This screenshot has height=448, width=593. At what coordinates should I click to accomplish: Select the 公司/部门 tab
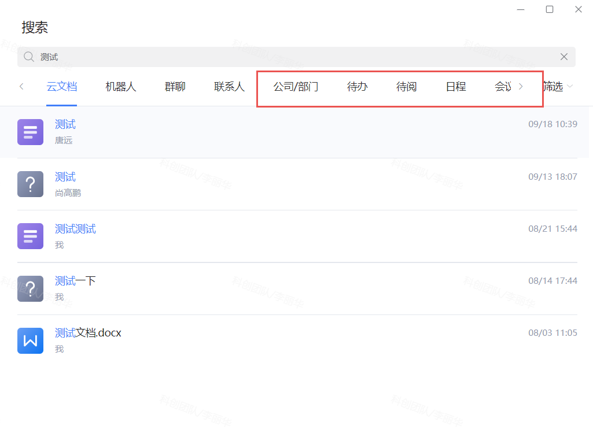296,87
